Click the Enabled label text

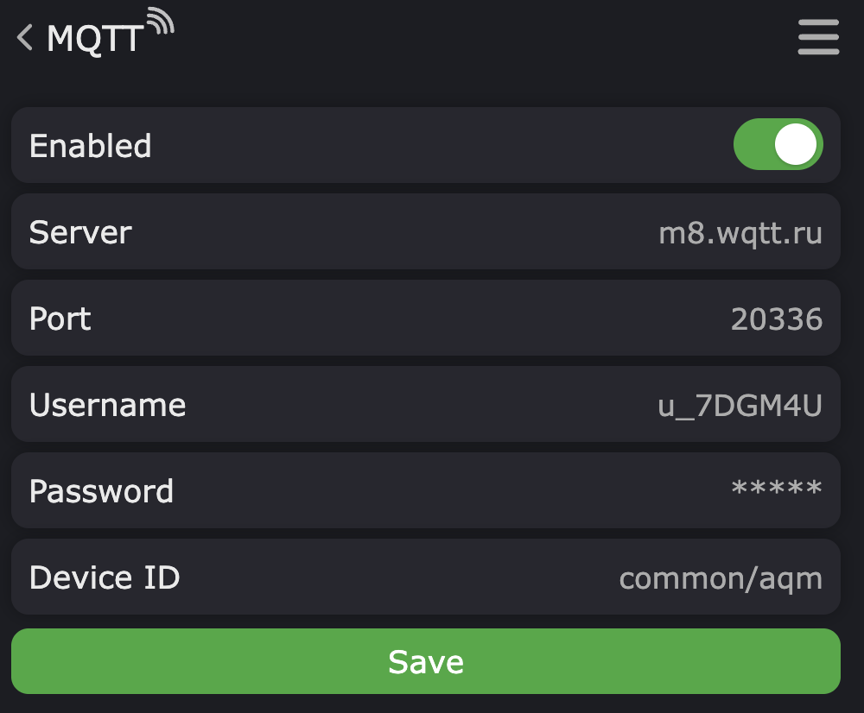point(90,146)
